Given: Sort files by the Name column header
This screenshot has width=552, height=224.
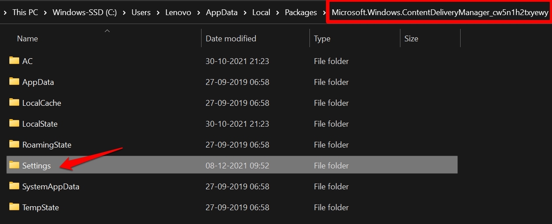Looking at the screenshot, I should (28, 39).
